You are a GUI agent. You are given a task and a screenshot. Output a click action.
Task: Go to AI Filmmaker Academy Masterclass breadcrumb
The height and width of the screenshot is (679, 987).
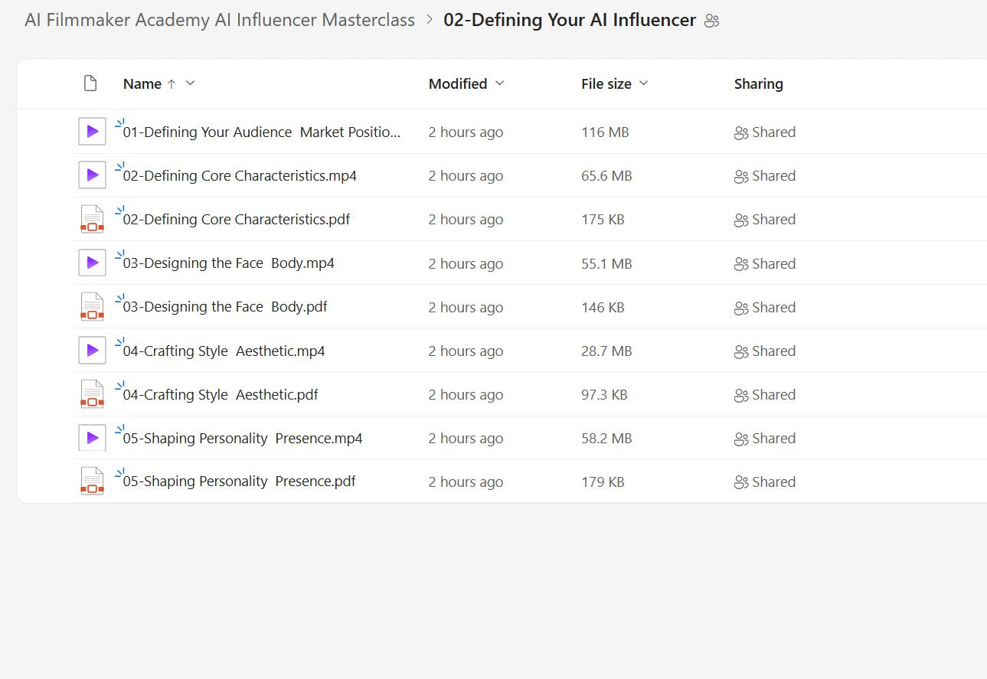(x=220, y=20)
